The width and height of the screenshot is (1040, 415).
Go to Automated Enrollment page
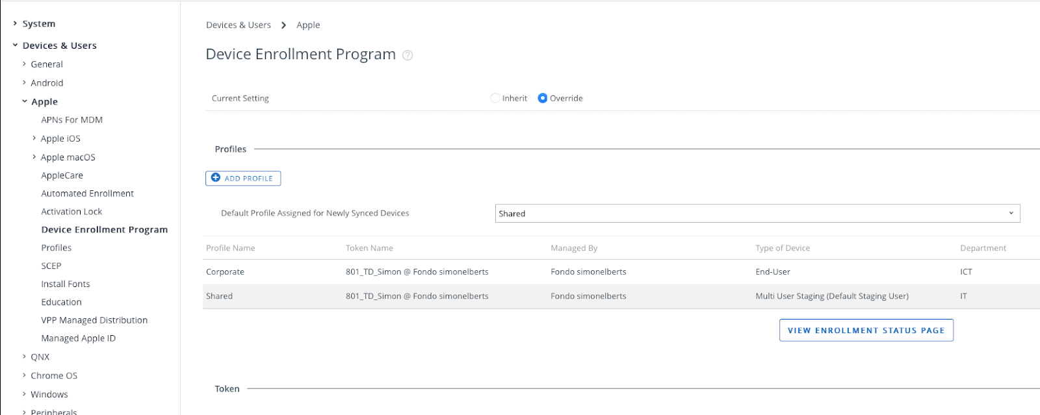coord(87,194)
